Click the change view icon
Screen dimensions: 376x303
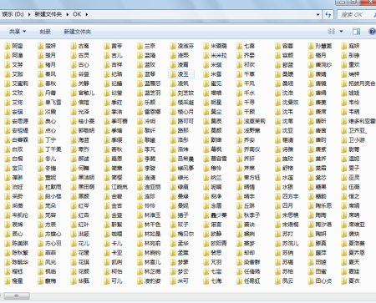tap(332, 32)
